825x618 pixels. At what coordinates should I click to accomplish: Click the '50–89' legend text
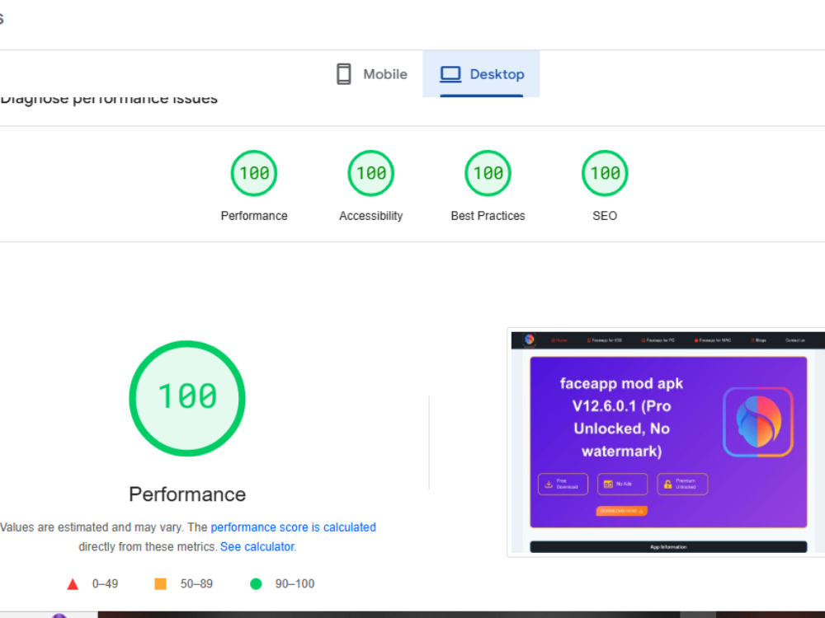click(196, 584)
